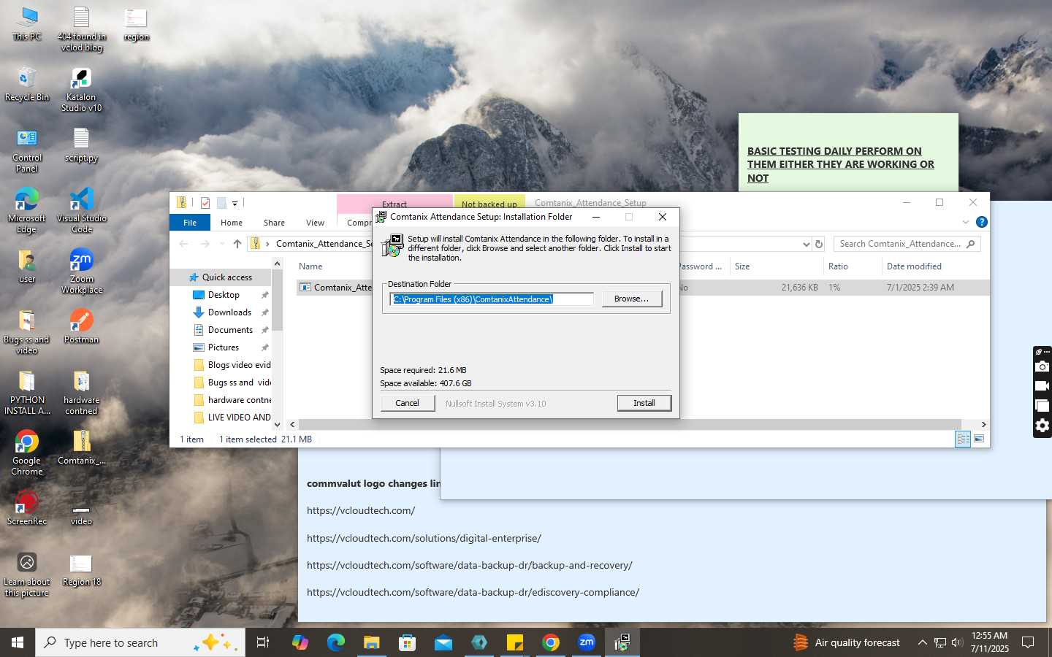Open Zoom Workplace desktop icon

coord(81,272)
